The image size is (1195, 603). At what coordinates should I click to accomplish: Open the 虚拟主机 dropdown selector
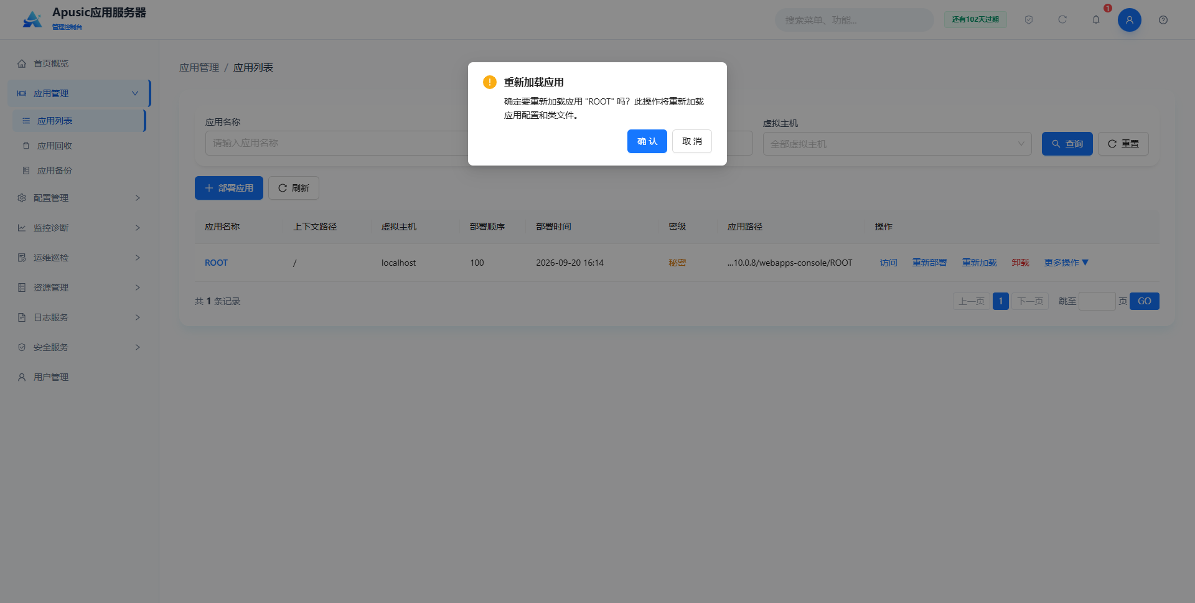point(897,144)
